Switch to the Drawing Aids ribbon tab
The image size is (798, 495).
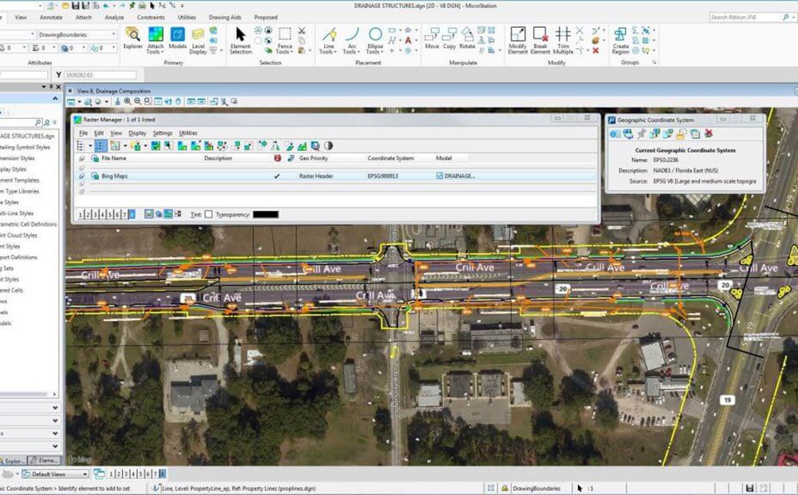point(224,17)
